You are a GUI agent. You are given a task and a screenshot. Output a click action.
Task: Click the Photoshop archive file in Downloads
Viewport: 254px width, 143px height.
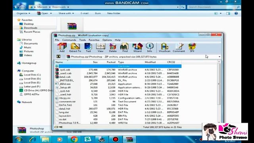click(72, 26)
